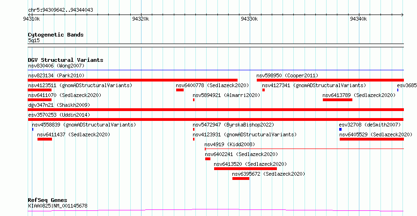Screen dimensions: 417x216
Task: Select the 5q15 cytogenetic band label
Action: pyautogui.click(x=34, y=40)
